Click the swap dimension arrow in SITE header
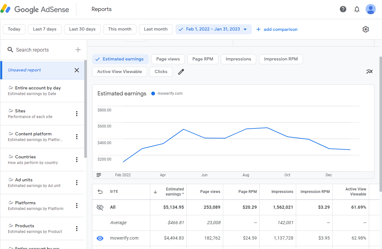Screen dimensions: 382x249 pyautogui.click(x=100, y=192)
